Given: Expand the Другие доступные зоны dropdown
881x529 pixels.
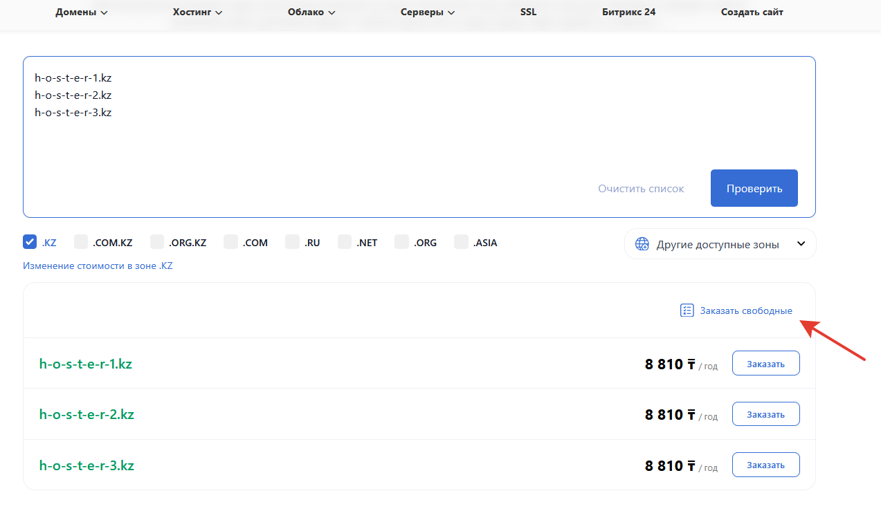Looking at the screenshot, I should click(720, 244).
